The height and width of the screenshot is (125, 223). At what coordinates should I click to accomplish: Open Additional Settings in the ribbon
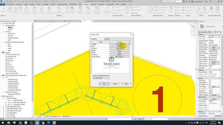[x=107, y=10]
